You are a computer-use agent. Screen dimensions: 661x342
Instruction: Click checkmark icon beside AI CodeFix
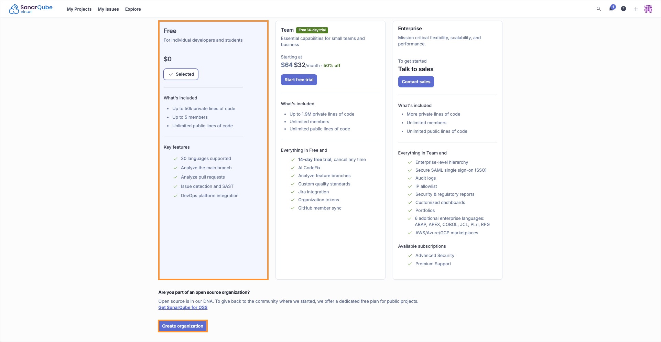[x=293, y=168]
